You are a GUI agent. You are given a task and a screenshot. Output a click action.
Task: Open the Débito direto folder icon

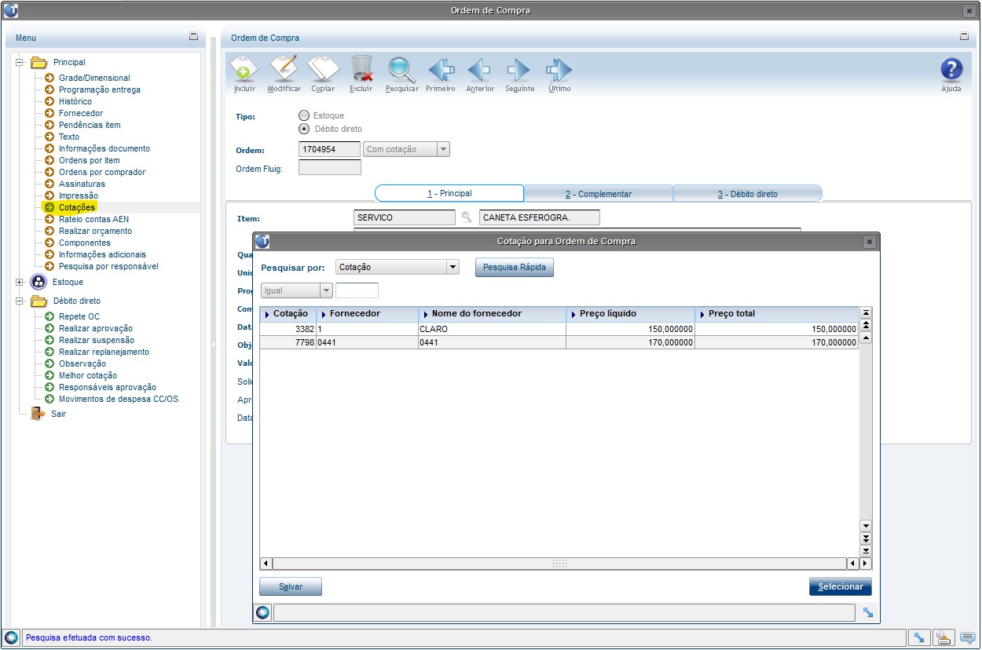[39, 301]
